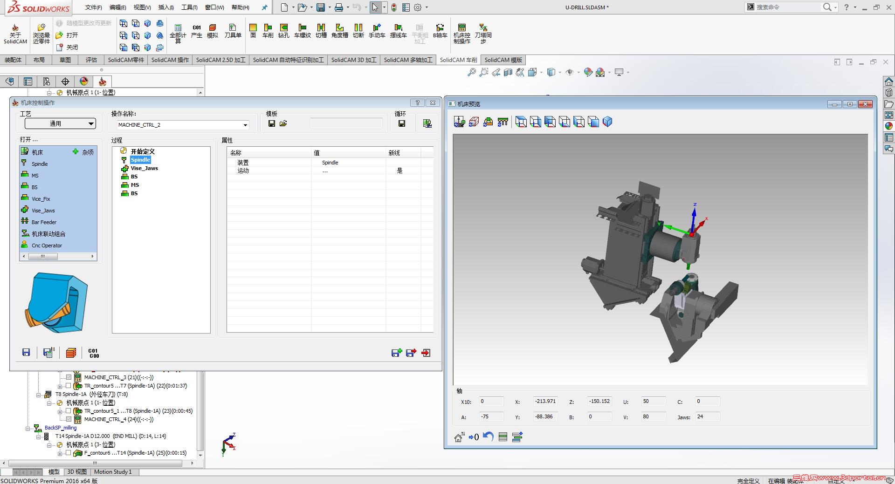895x484 pixels.
Task: Click the Calculate All (全部计算) icon
Action: click(x=178, y=34)
